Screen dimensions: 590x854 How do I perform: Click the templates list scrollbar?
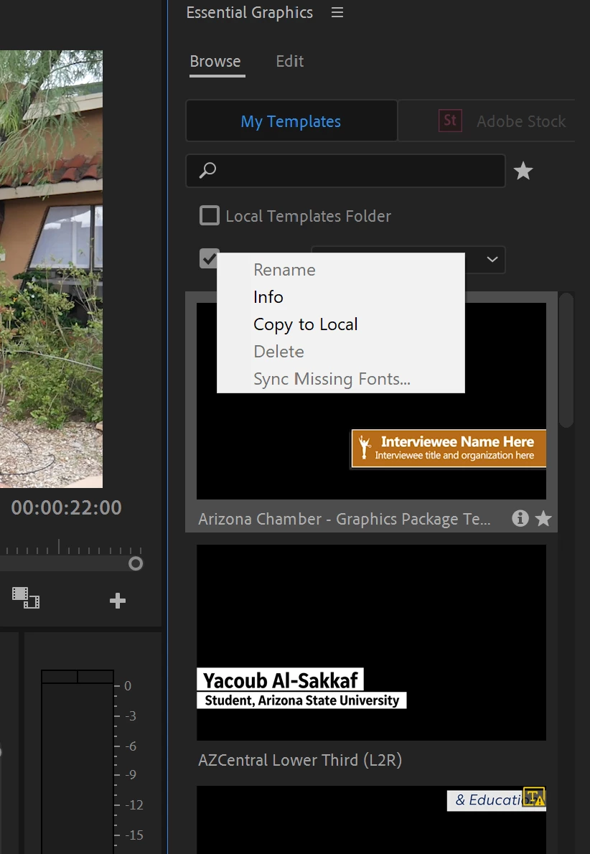tap(566, 360)
